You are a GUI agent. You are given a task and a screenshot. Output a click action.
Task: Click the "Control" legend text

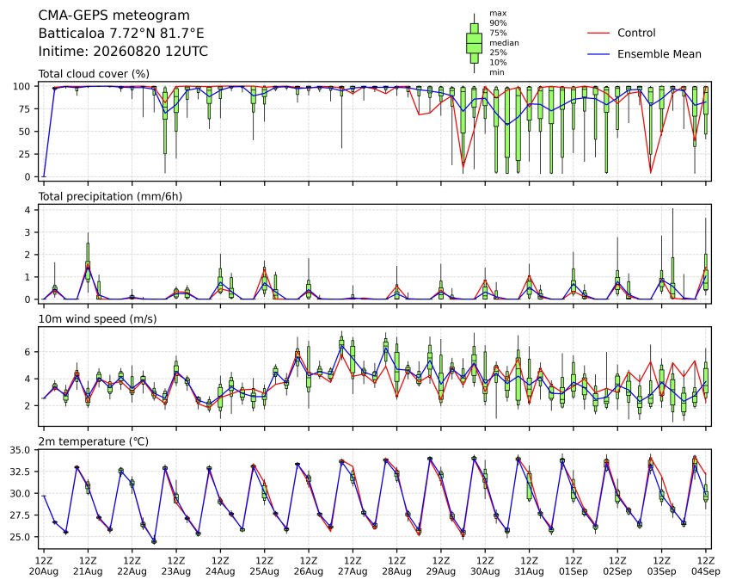[x=636, y=33]
